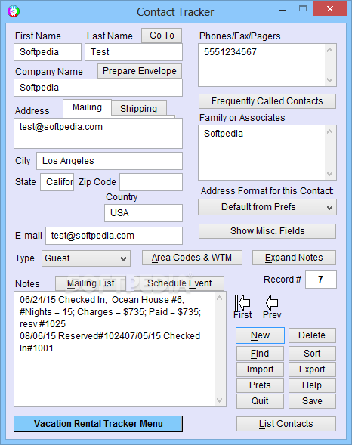
Task: Click the Contact Tracker app icon
Action: (x=14, y=11)
